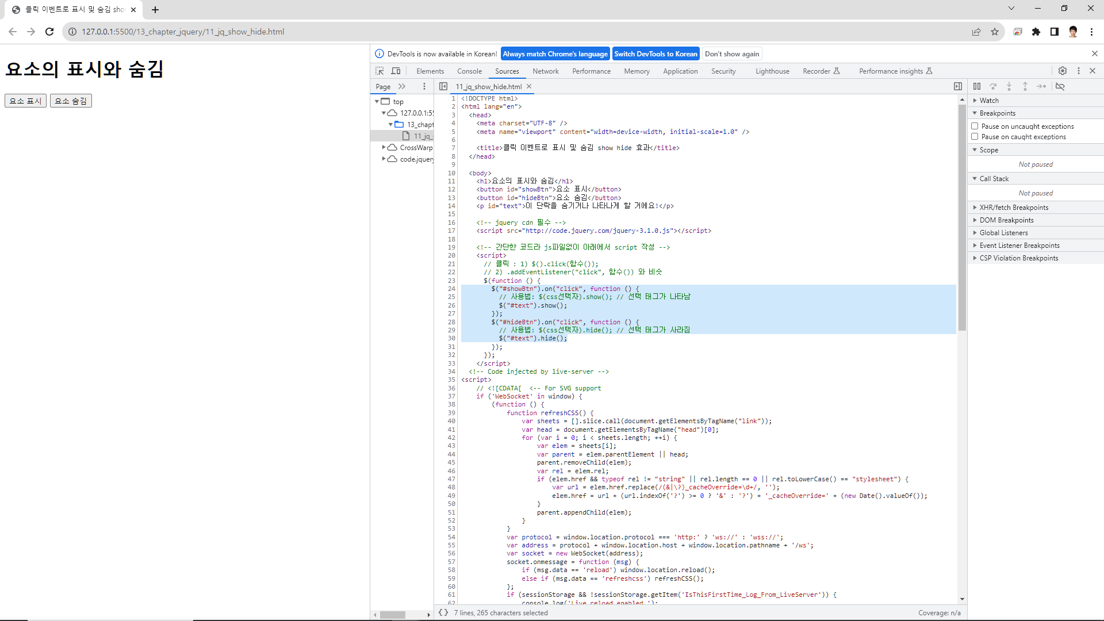Open the Network tab
Viewport: 1104px width, 621px height.
tap(545, 71)
